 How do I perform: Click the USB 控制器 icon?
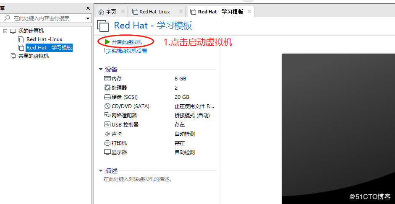[107, 124]
